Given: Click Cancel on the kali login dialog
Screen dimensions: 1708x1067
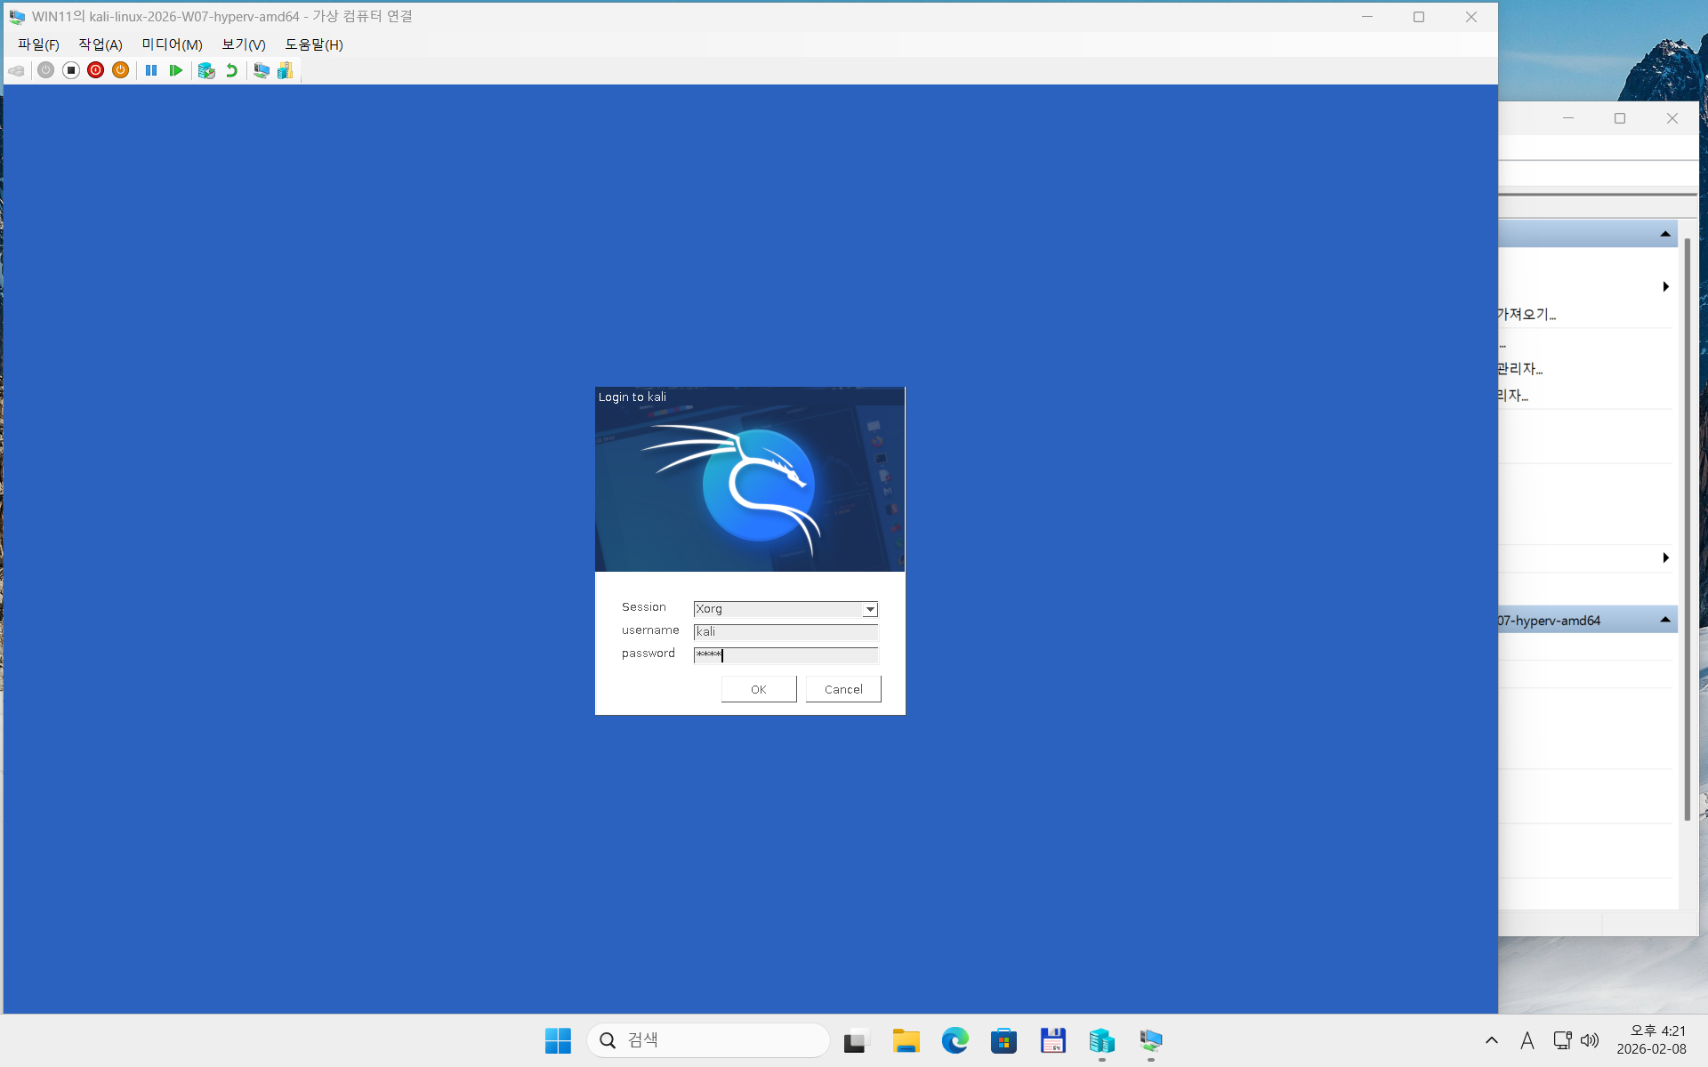Looking at the screenshot, I should click(843, 689).
